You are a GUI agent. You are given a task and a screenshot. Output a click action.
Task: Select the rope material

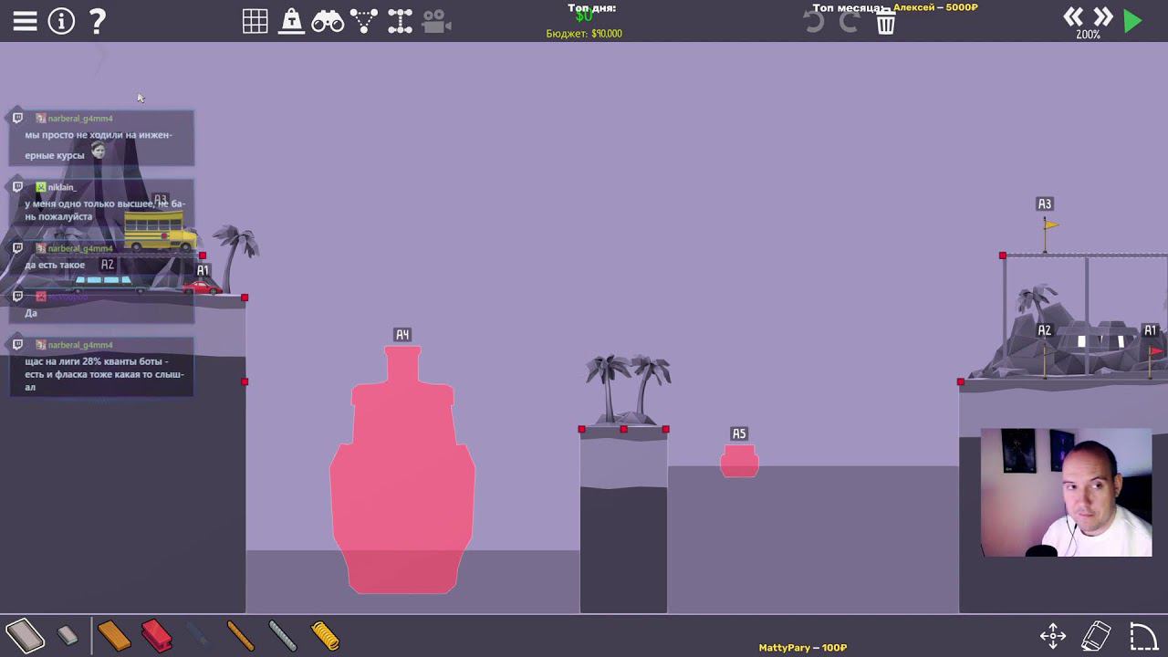pos(240,635)
